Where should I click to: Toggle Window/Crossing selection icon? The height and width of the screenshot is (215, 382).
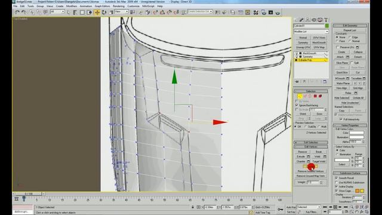(90, 12)
